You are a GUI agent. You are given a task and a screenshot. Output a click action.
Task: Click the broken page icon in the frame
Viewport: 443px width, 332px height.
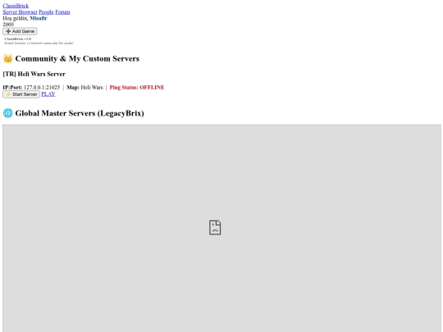(x=215, y=228)
